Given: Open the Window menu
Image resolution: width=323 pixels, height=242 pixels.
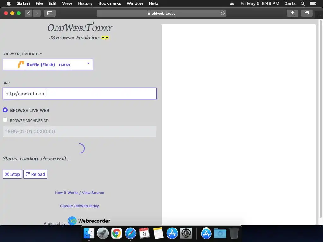Looking at the screenshot, I should point(135,3).
